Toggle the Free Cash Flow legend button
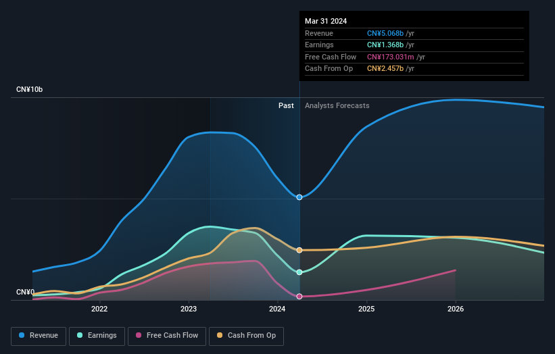The width and height of the screenshot is (555, 354). pos(167,336)
